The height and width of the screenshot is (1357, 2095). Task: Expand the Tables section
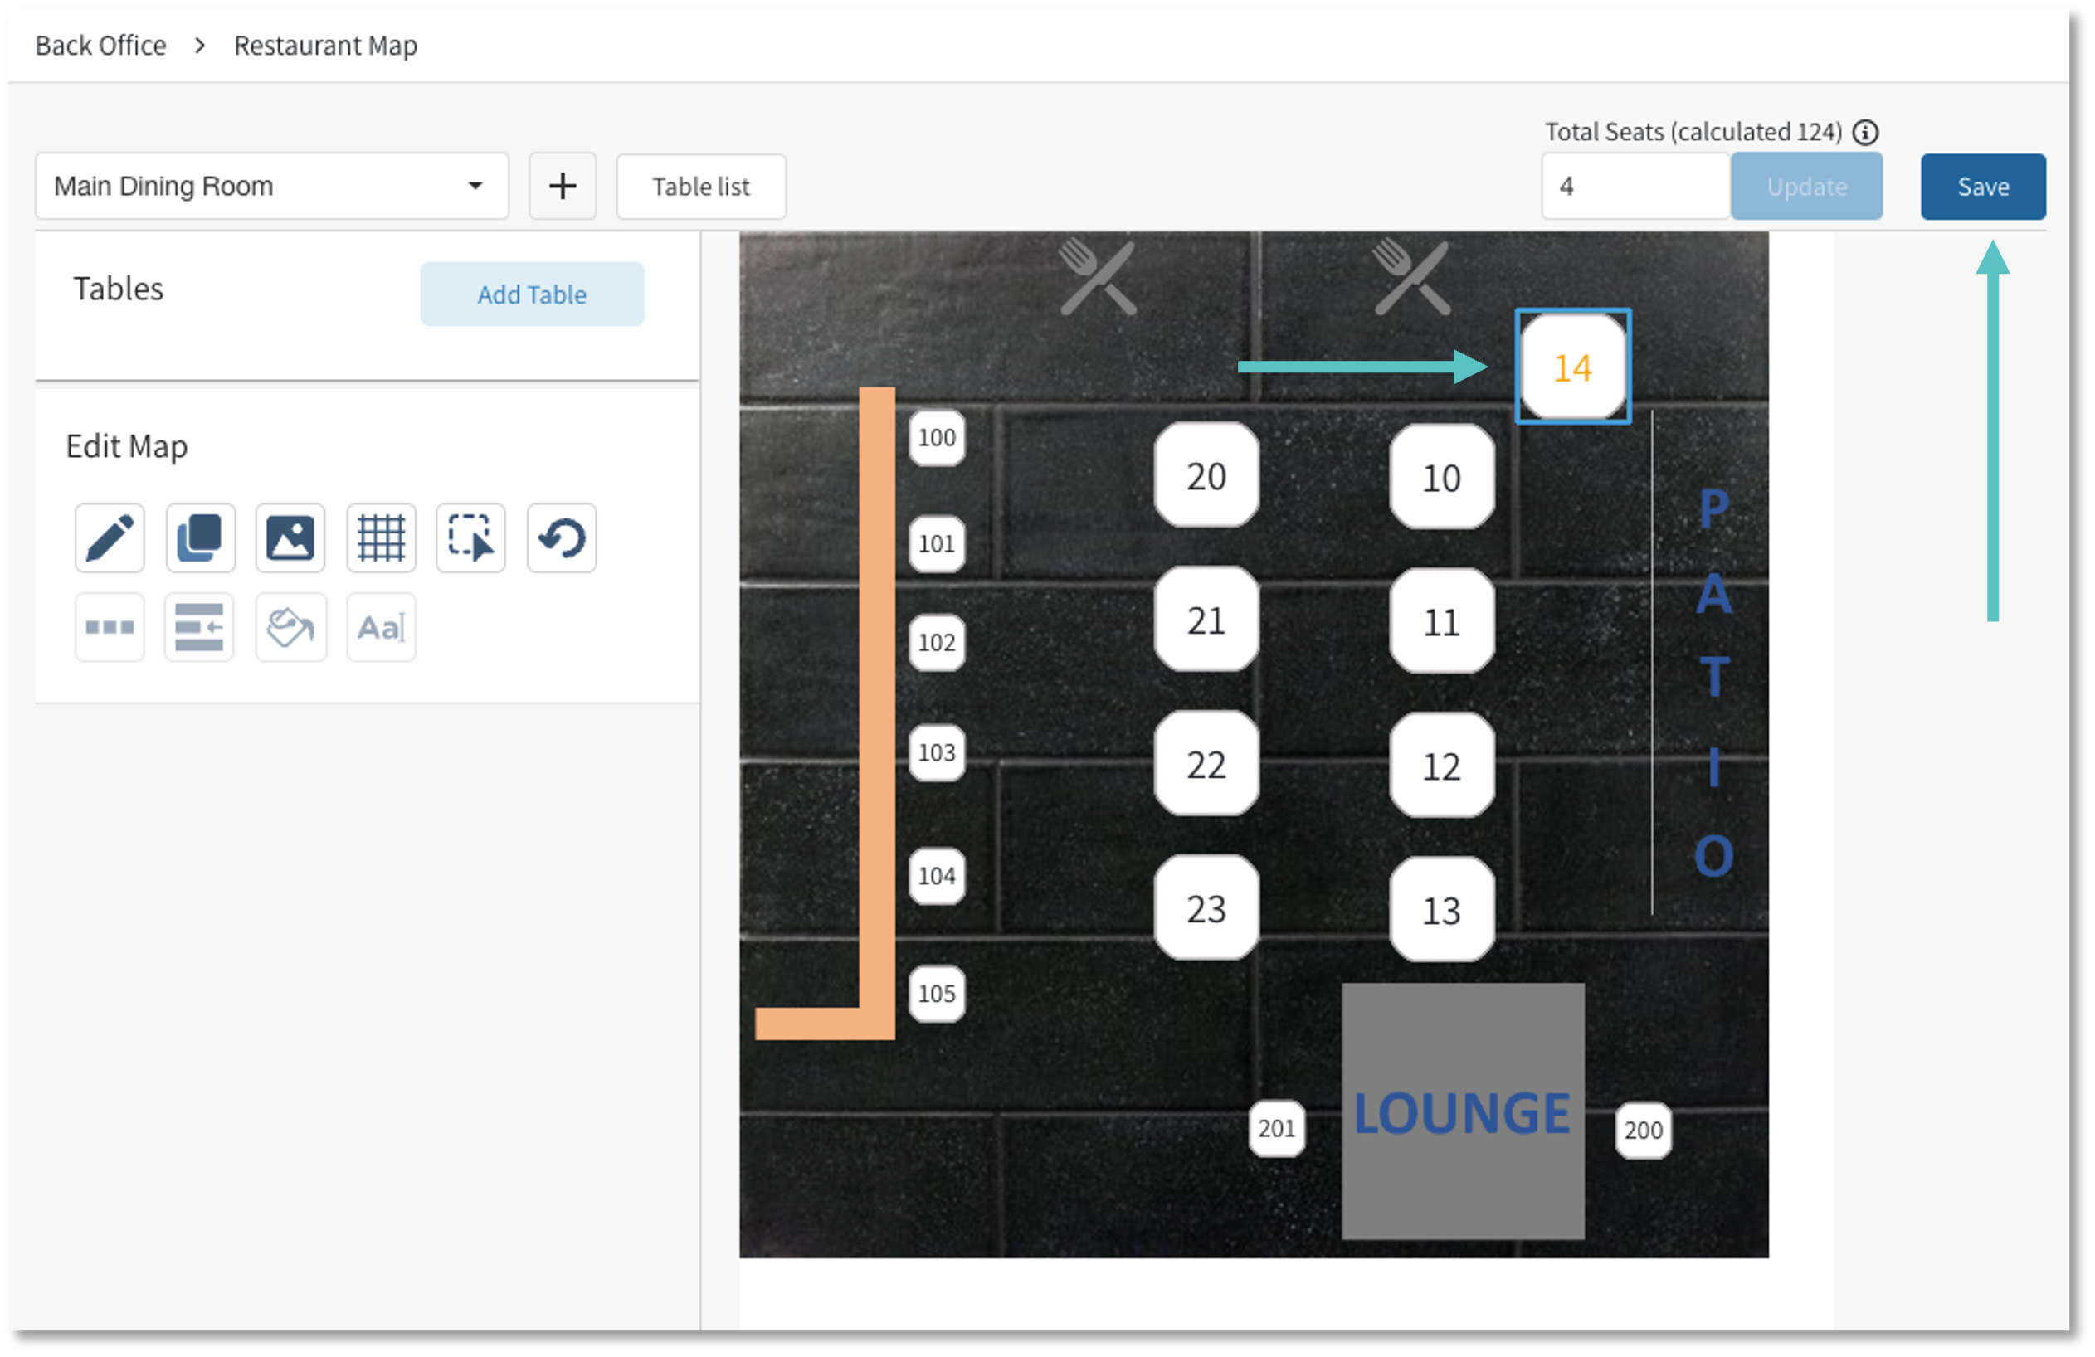tap(118, 289)
